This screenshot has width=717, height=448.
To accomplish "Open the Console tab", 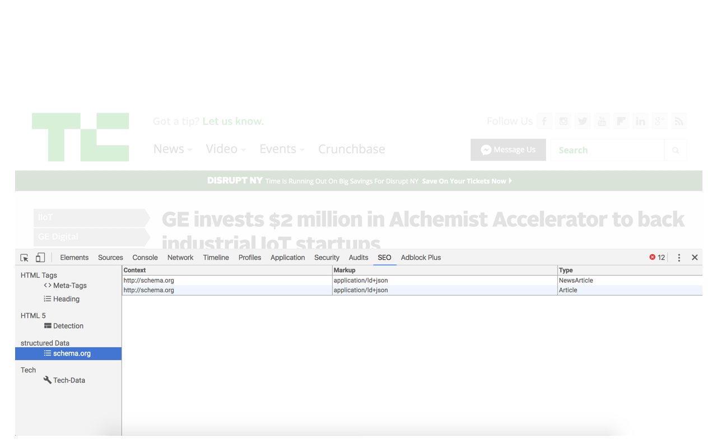I will coord(145,258).
